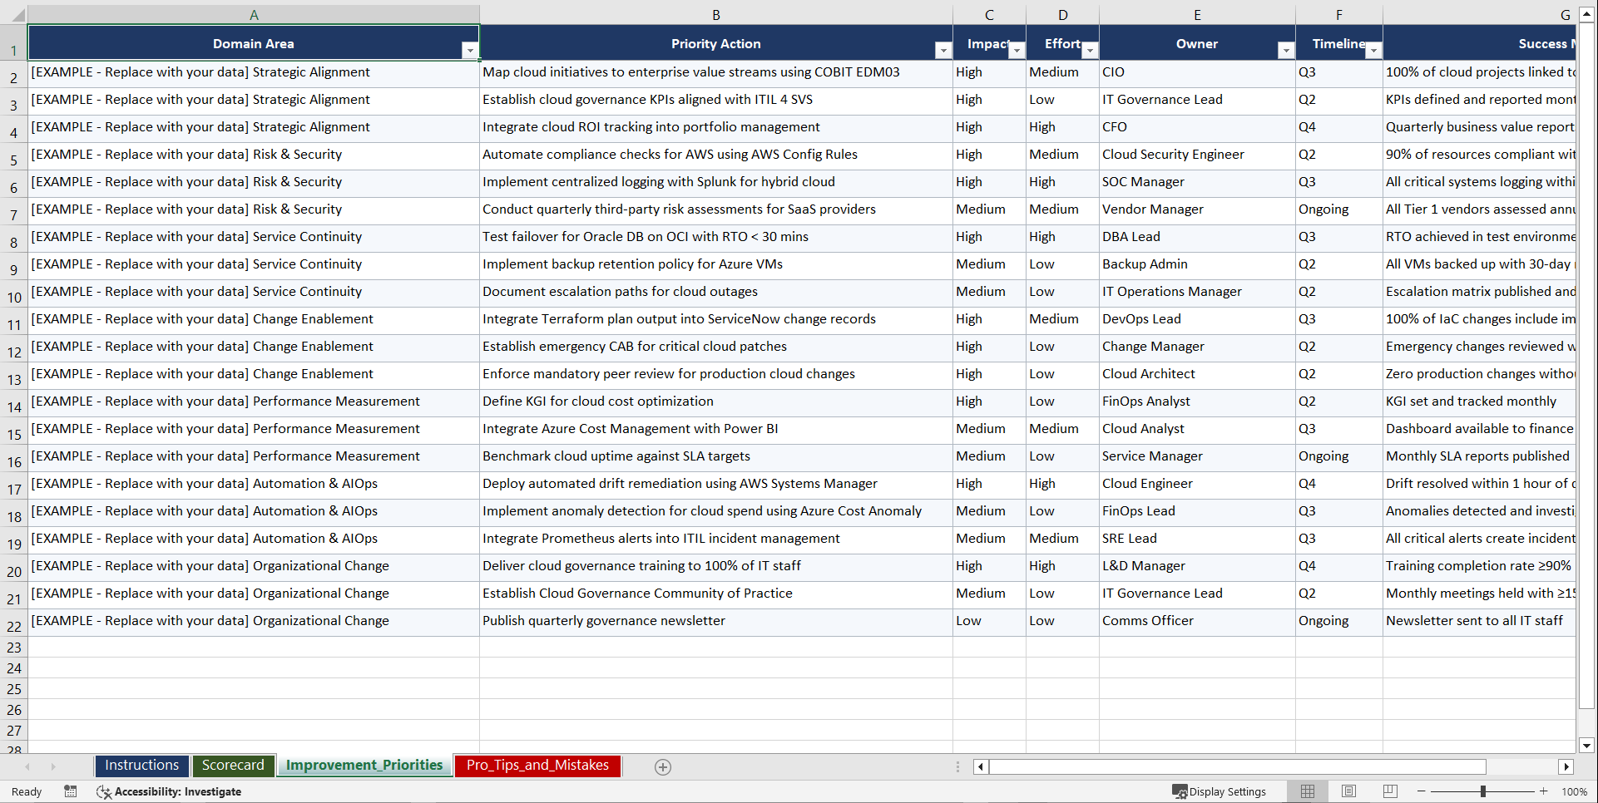Open the Pro_Tips_and_Mistakes sheet

(537, 766)
